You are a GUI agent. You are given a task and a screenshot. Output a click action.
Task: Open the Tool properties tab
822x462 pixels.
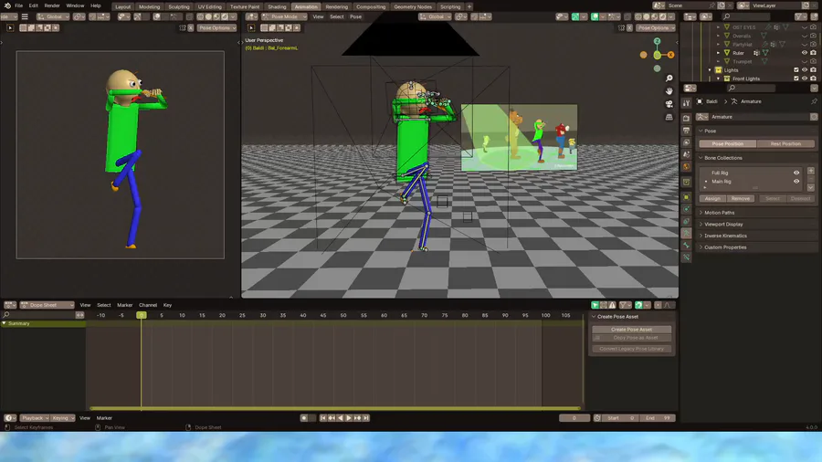[686, 103]
